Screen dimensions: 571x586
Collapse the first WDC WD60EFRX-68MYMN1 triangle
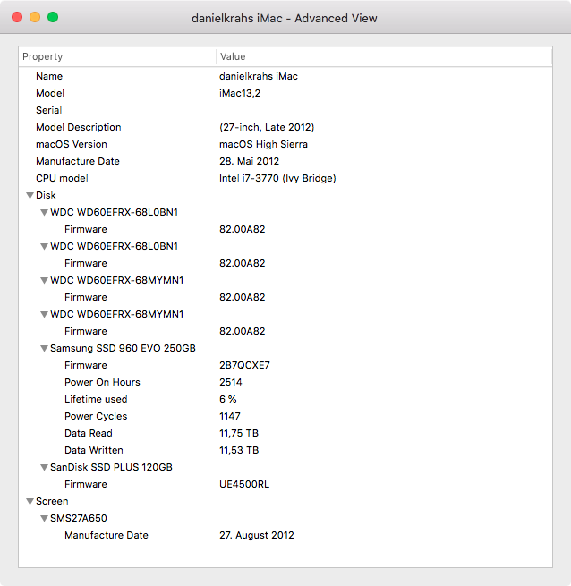coord(44,281)
